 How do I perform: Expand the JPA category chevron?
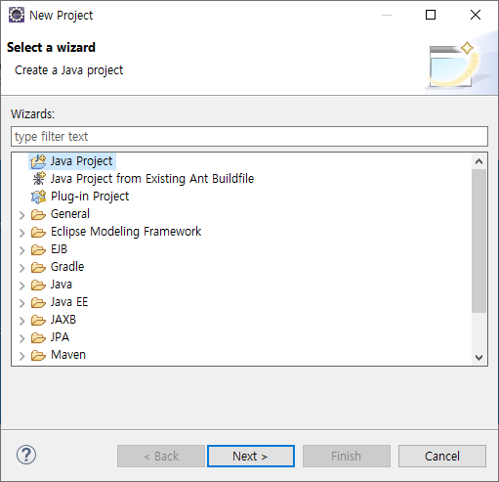tap(21, 338)
